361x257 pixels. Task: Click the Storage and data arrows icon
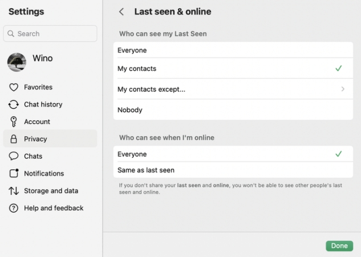coord(14,191)
